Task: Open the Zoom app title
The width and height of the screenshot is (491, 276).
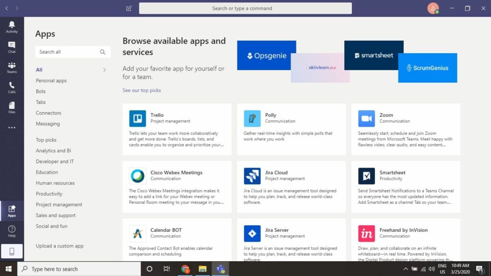Action: pos(386,115)
